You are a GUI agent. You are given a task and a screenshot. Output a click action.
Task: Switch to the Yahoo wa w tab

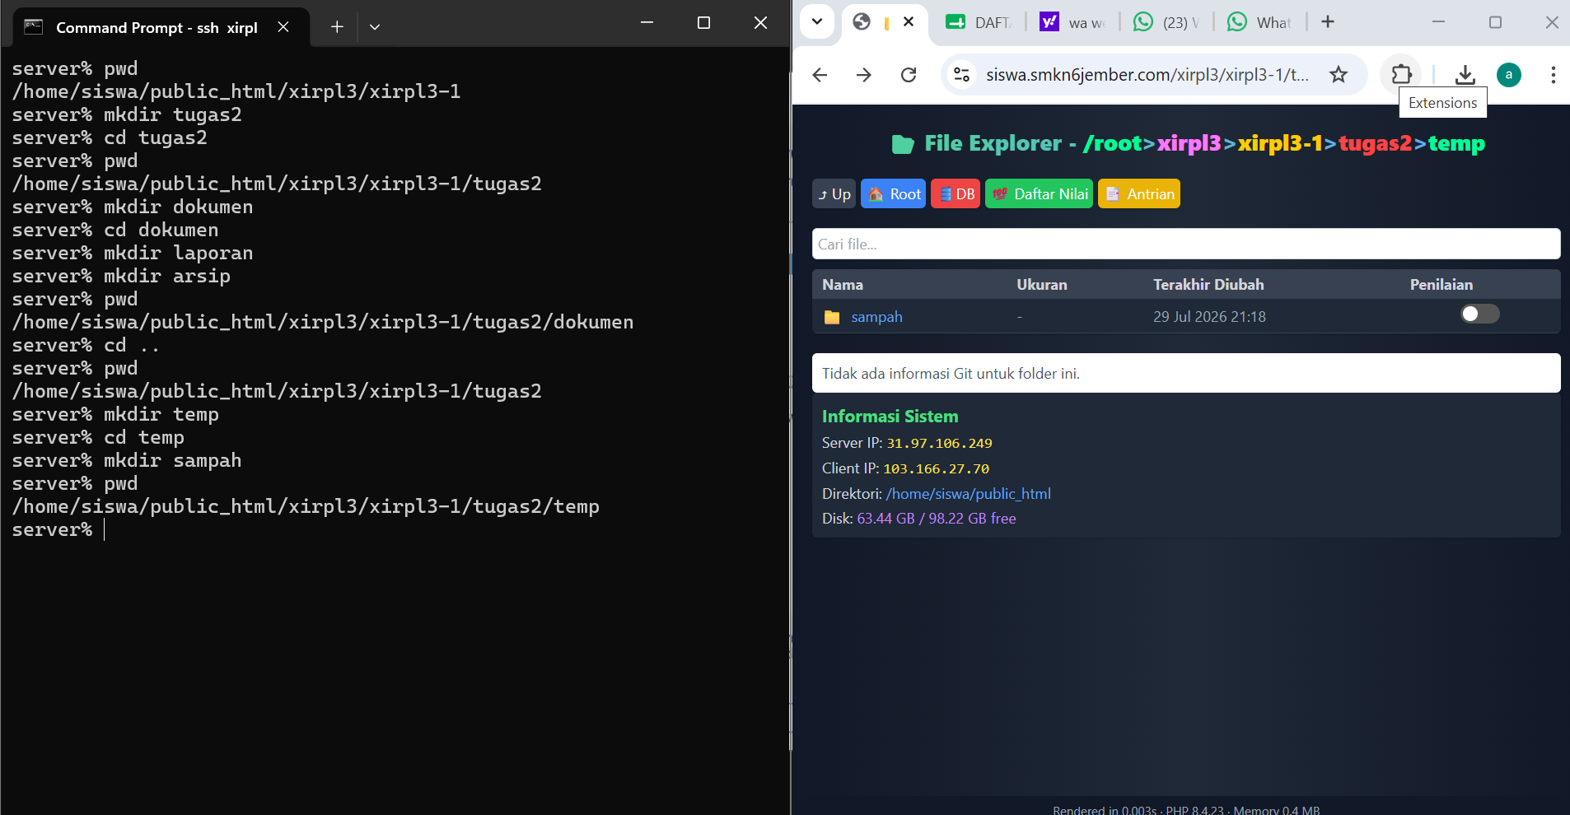[x=1072, y=22]
